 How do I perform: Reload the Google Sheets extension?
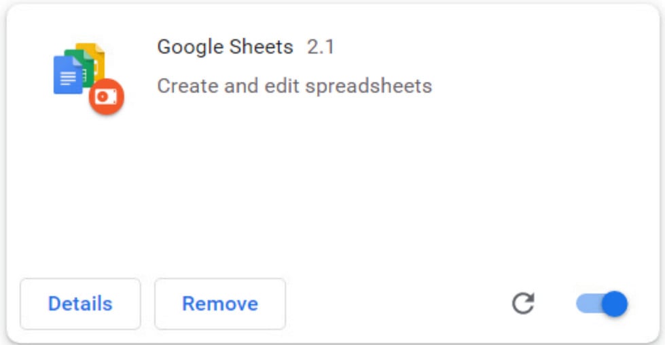522,304
